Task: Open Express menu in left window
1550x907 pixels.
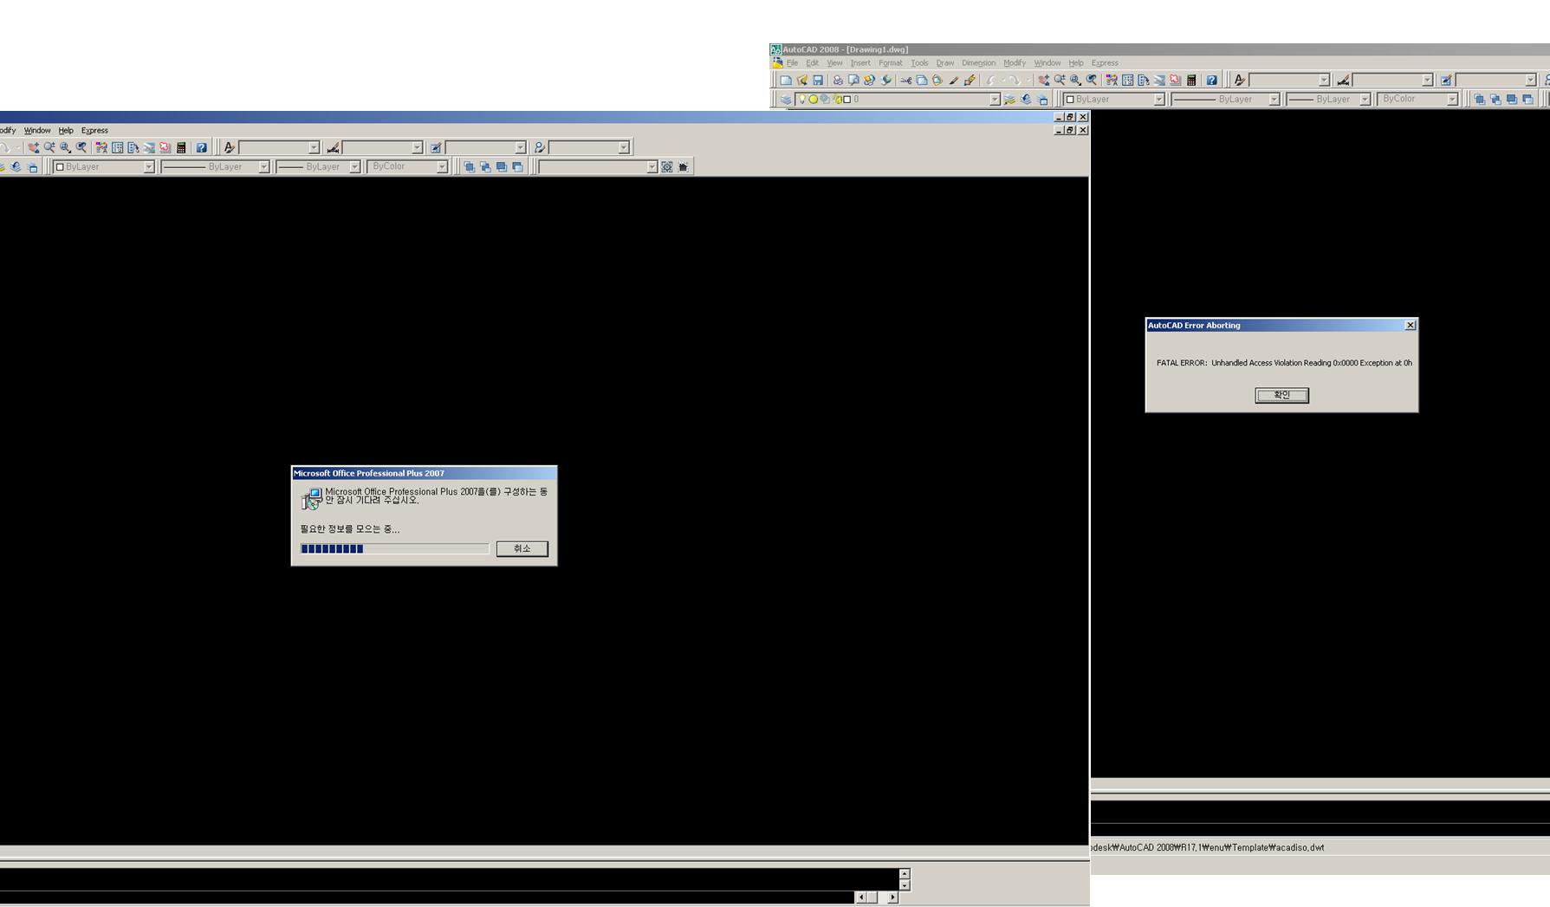Action: [x=94, y=131]
